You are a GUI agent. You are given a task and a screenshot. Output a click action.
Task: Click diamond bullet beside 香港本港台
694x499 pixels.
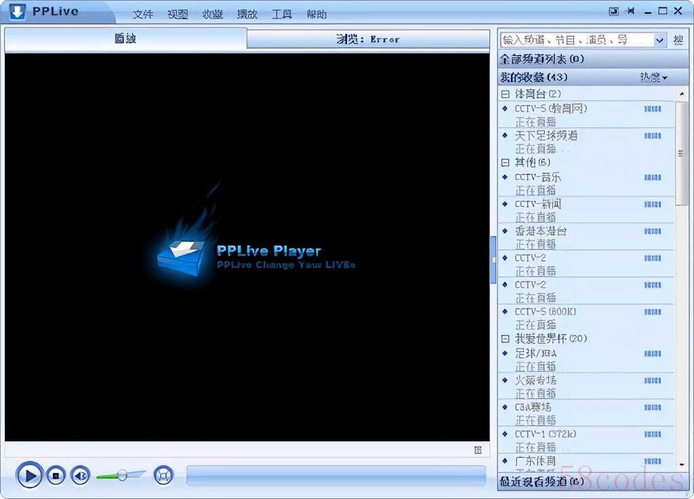coord(505,231)
